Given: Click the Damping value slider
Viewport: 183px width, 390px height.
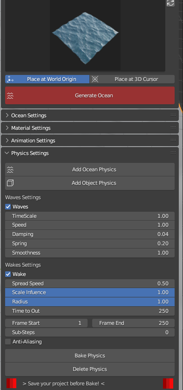Looking at the screenshot, I should [90, 234].
